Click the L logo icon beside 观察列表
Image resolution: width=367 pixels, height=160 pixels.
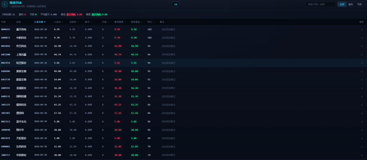tap(5, 4)
